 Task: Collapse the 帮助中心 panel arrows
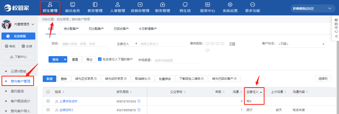pyautogui.click(x=336, y=36)
